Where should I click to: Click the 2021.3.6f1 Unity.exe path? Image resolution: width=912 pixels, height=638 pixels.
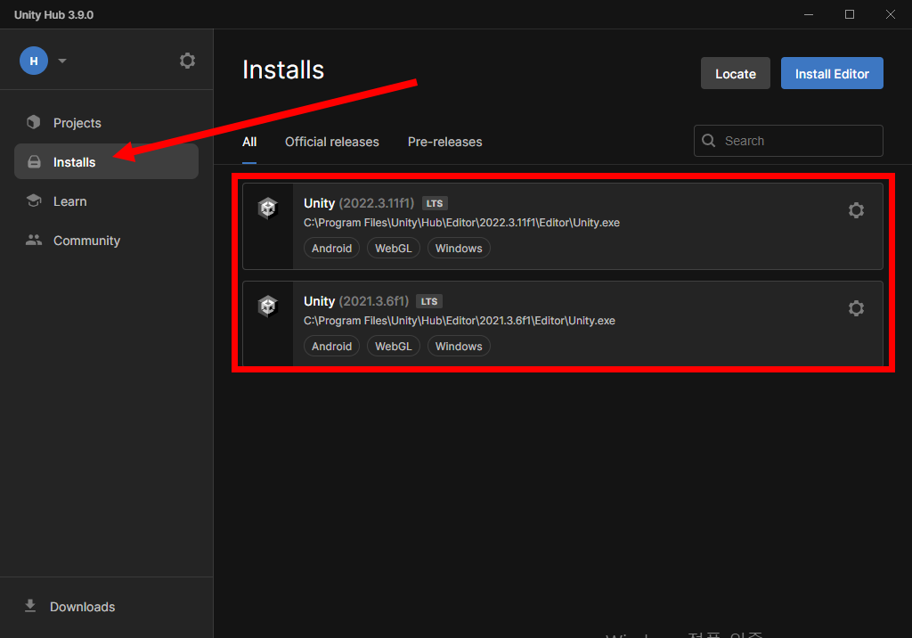[460, 321]
